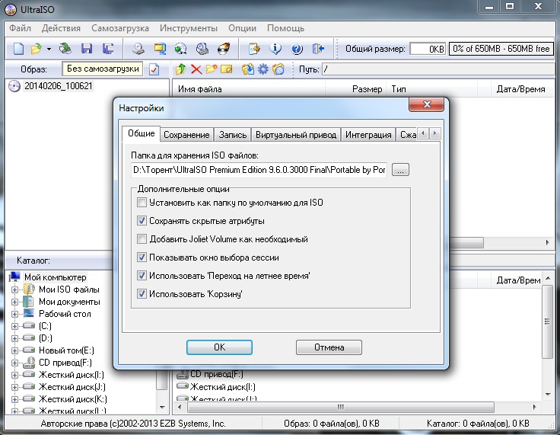This screenshot has width=560, height=435.
Task: Click the down arrow of catalog tree scrollbar
Action: point(162,407)
